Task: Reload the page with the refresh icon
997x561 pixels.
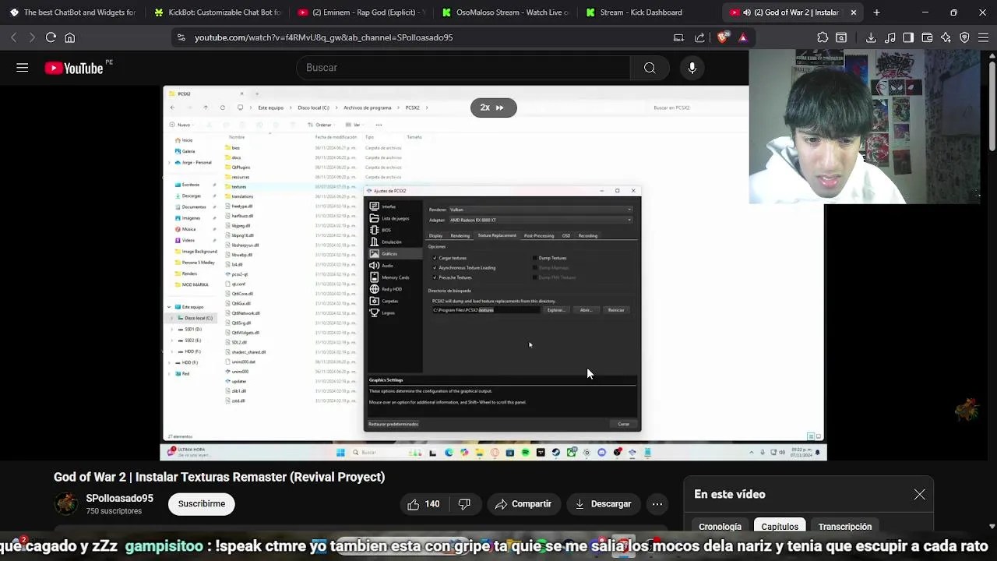Action: (51, 37)
